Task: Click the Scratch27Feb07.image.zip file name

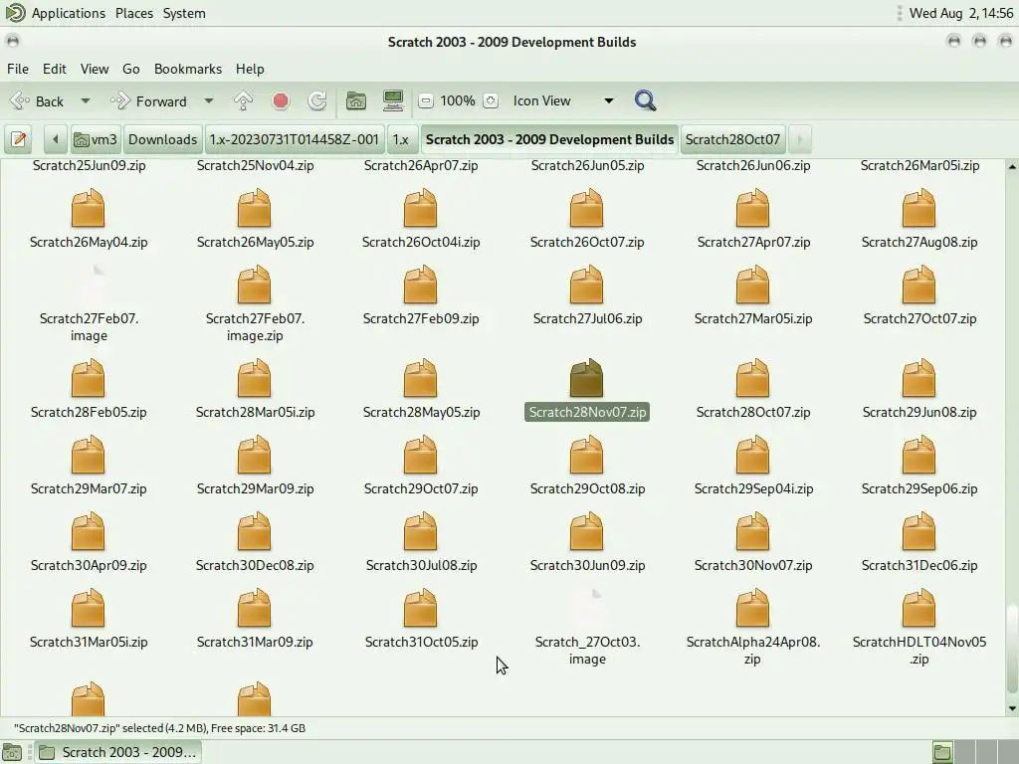Action: pyautogui.click(x=255, y=326)
